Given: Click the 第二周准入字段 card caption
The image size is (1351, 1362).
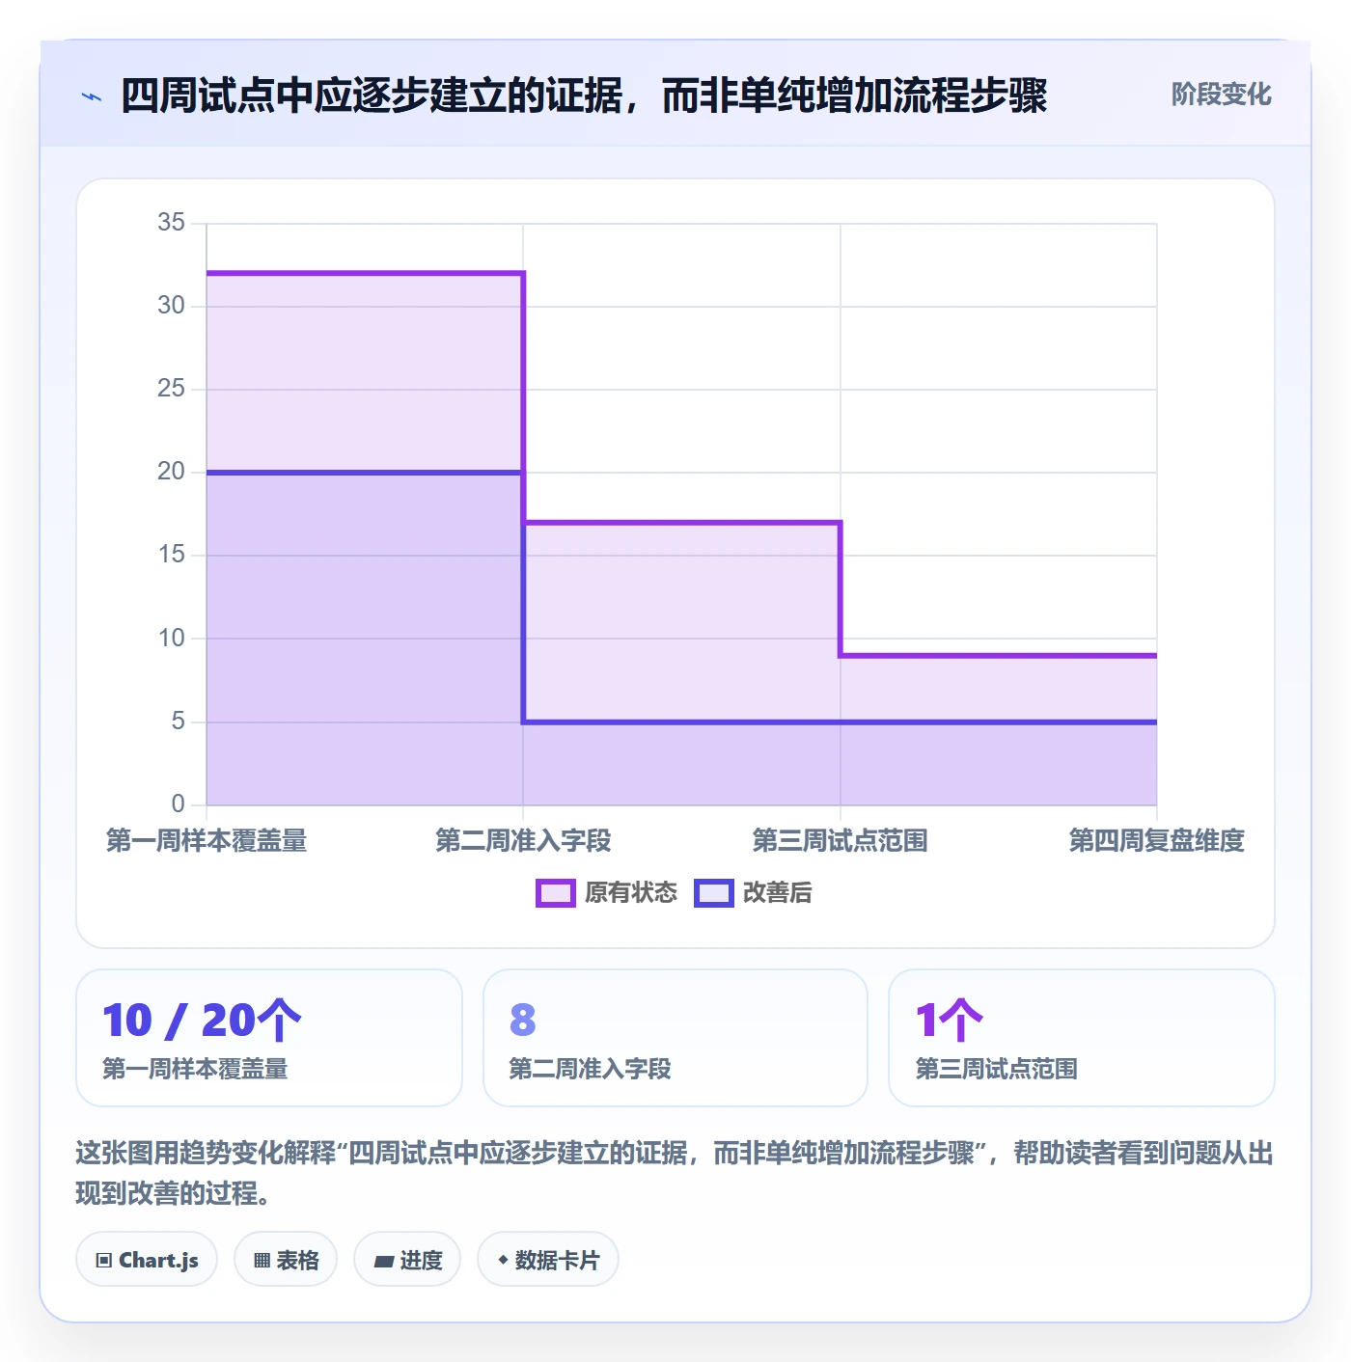Looking at the screenshot, I should [x=590, y=1069].
